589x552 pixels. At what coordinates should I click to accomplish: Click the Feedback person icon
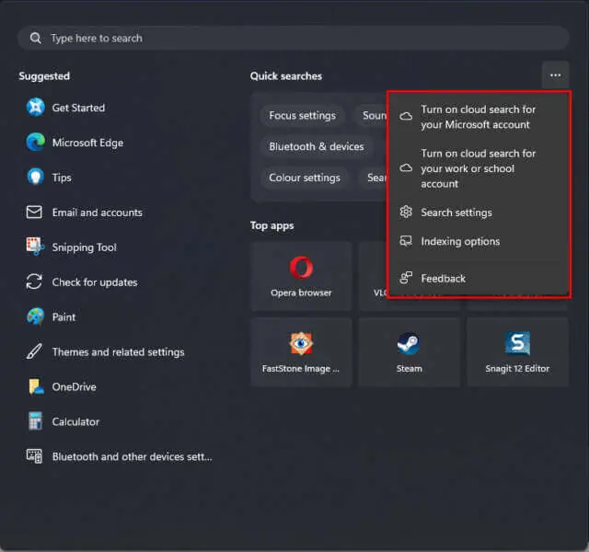406,278
